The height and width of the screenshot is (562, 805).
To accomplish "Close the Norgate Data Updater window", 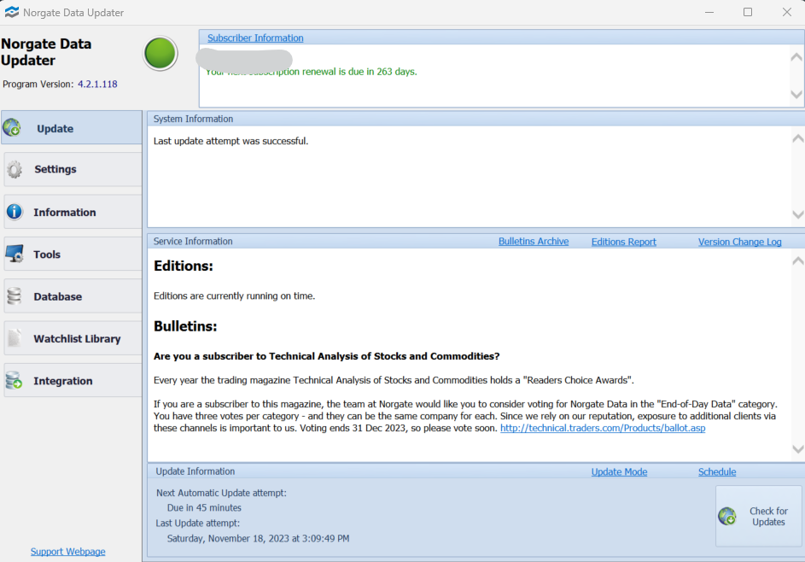I will tap(786, 12).
